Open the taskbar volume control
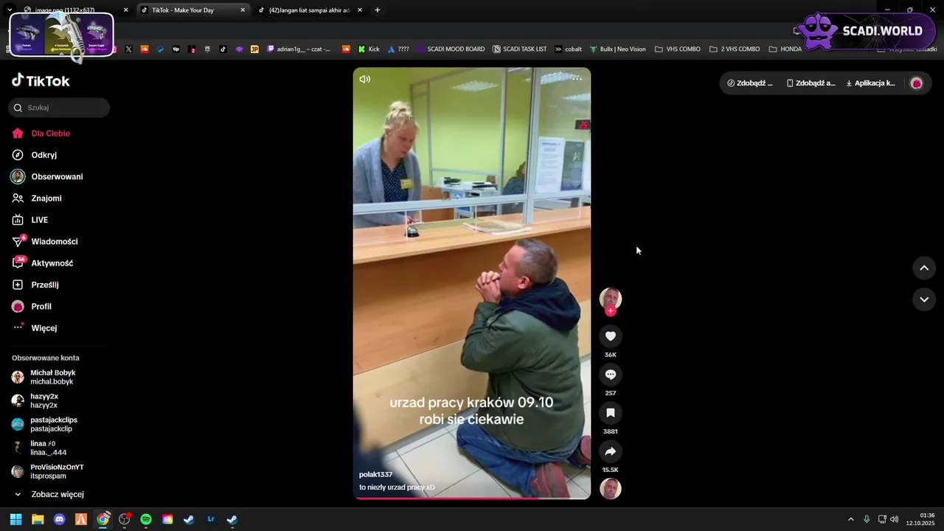Viewport: 944px width, 531px height. tap(895, 519)
